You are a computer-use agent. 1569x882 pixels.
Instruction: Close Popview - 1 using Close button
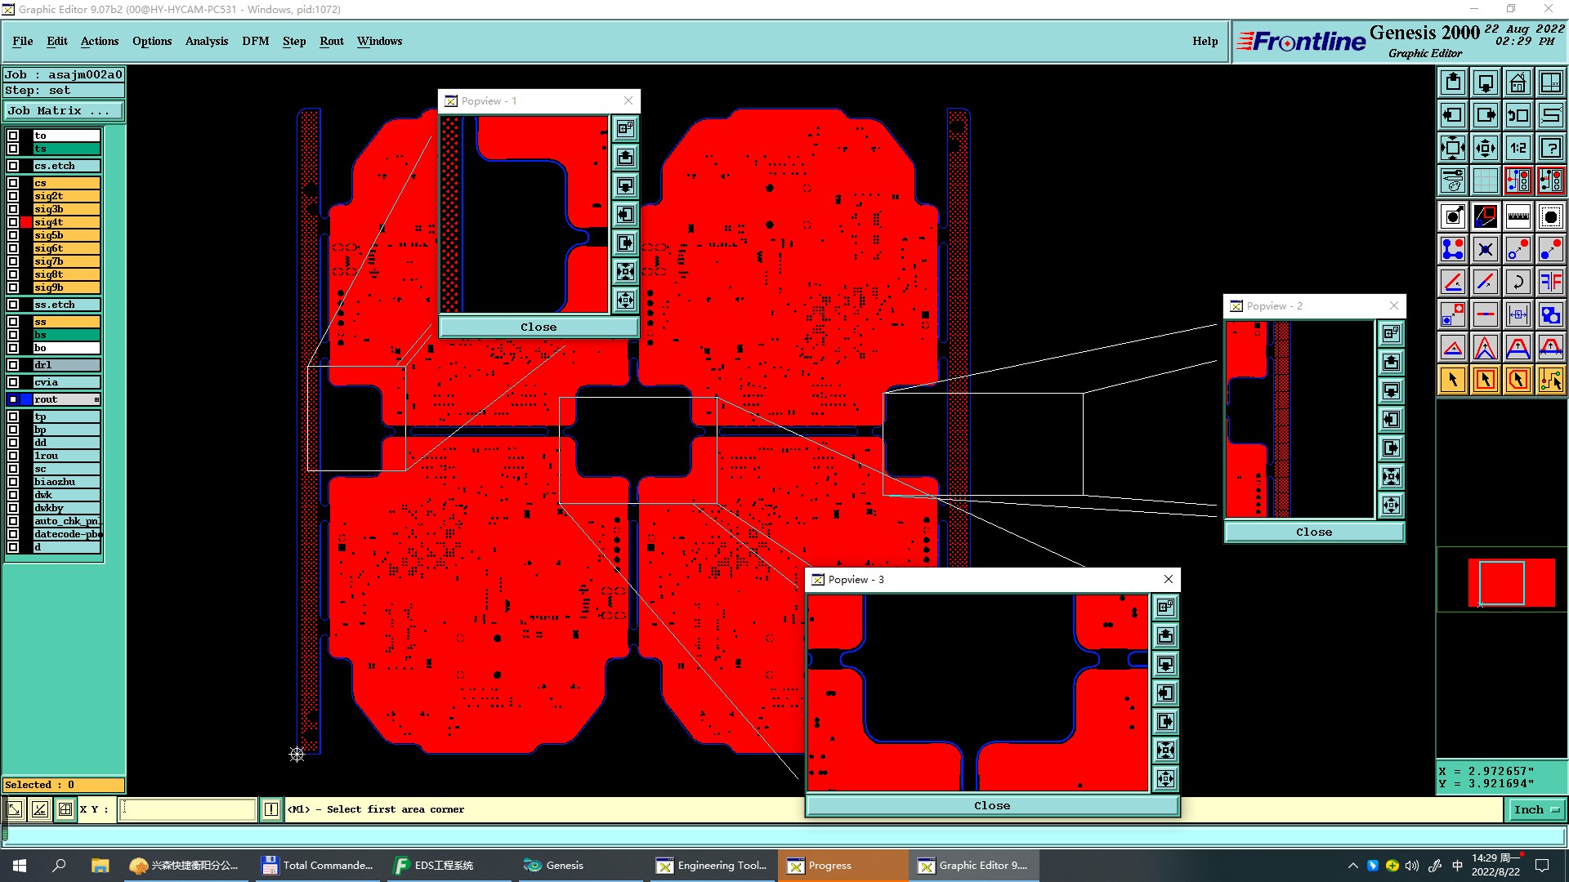point(539,327)
